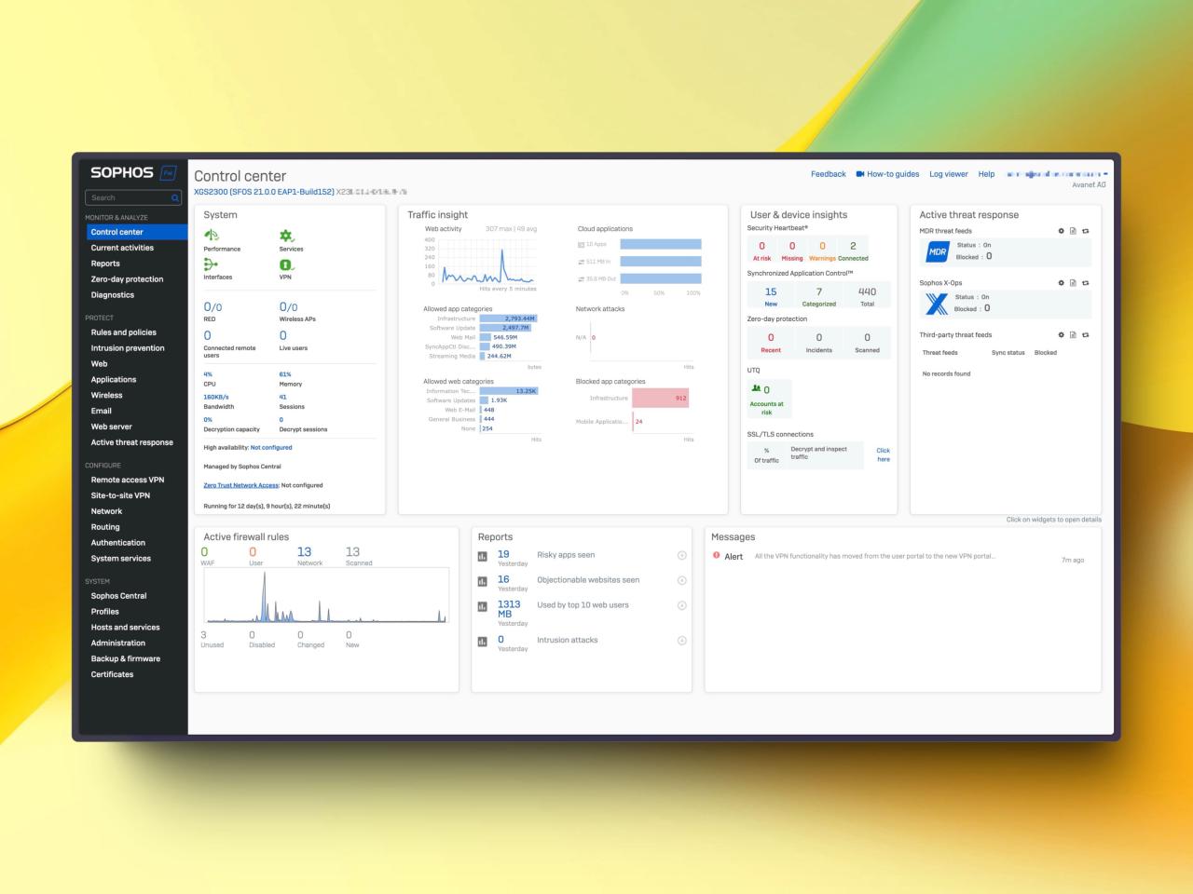Viewport: 1193px width, 894px height.
Task: Open the Help link
Action: pos(986,174)
